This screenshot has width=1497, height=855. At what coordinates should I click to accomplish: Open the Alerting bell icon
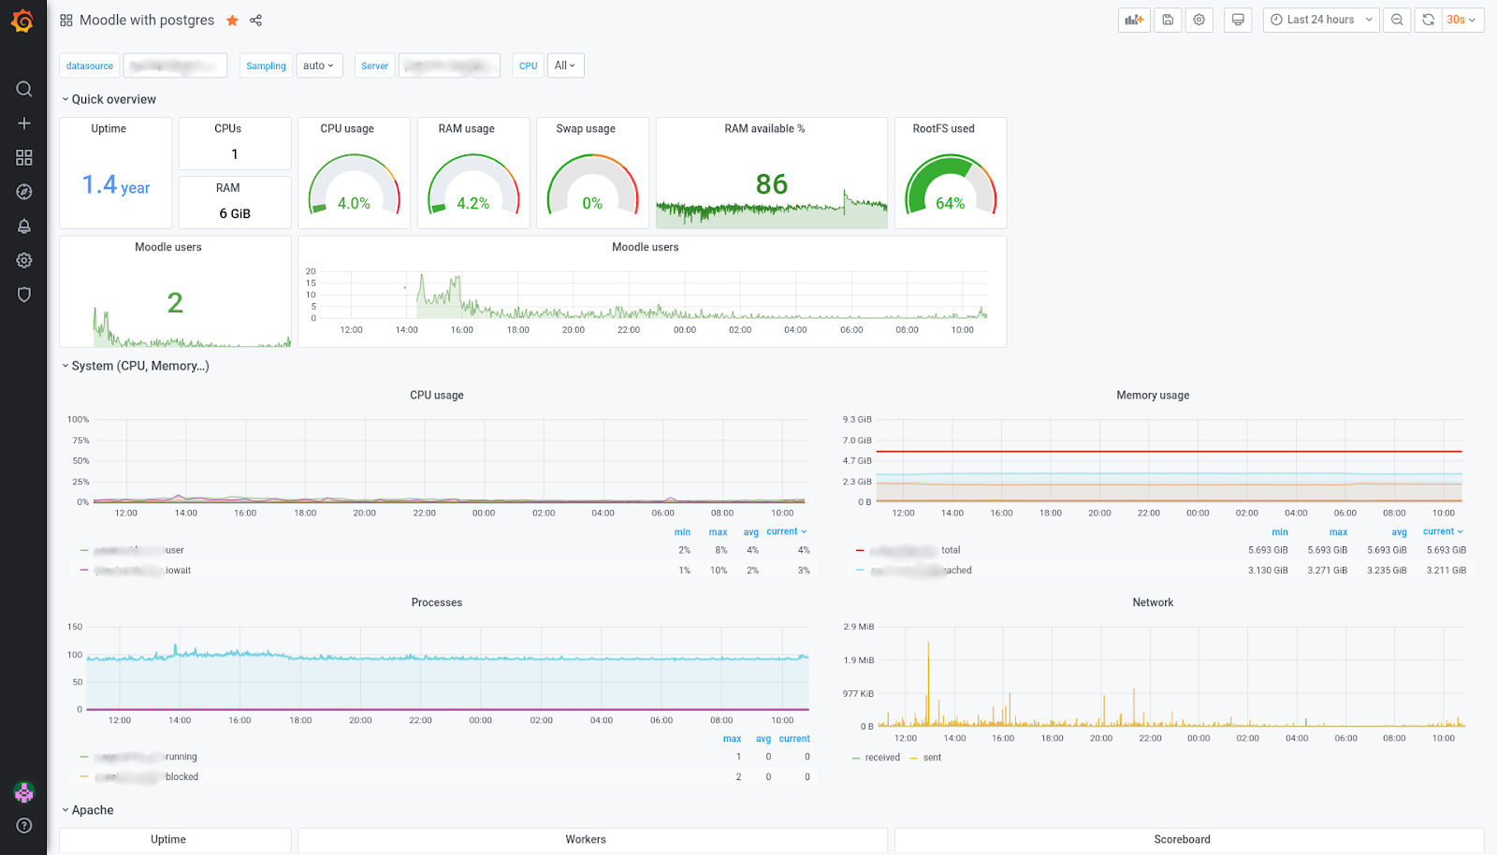[x=24, y=226]
